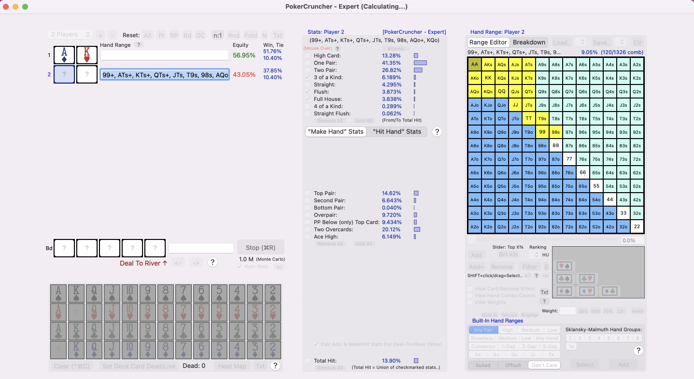The image size is (694, 379).
Task: Open help next to Hand Range label
Action: pos(138,45)
